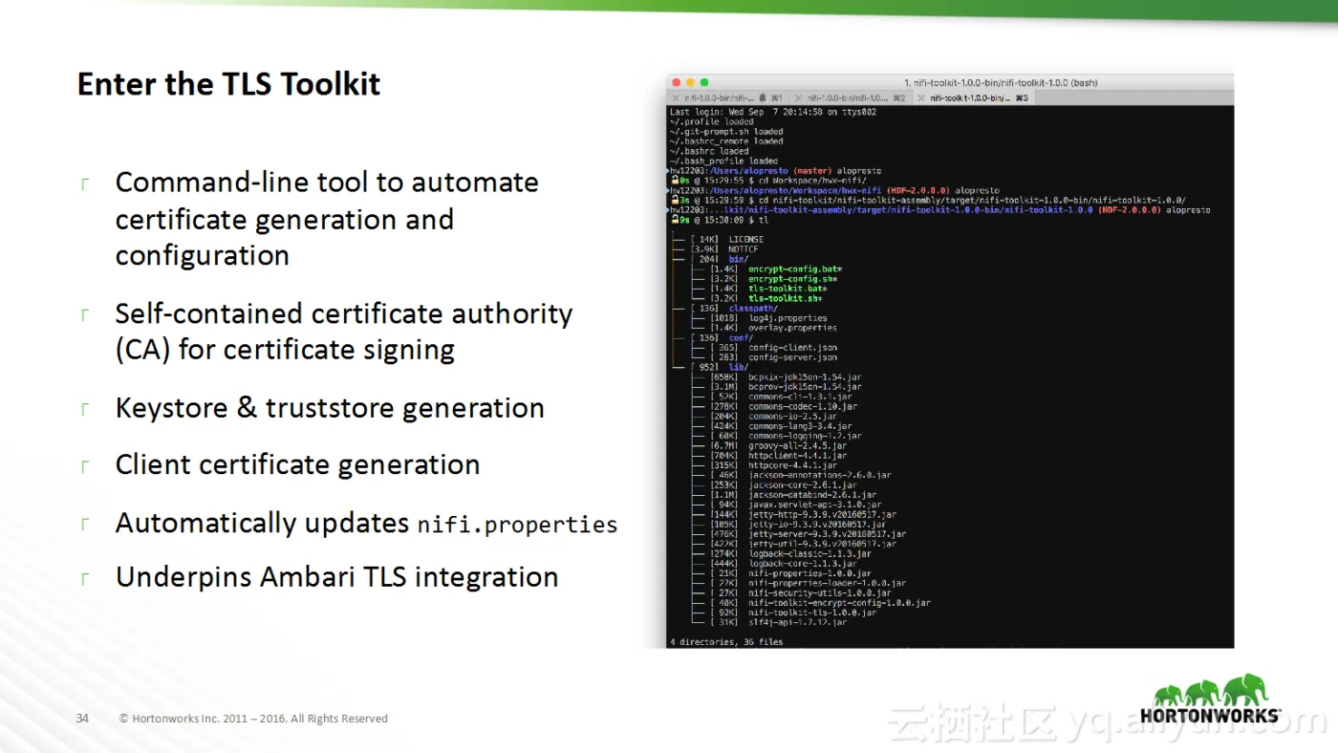Image resolution: width=1338 pixels, height=753 pixels.
Task: Click groovy-all-2.4.5.jar in the listing
Action: (797, 445)
